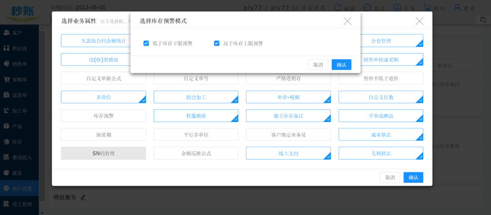Viewport: 491px width, 215px height.
Task: Click 确认 in the 库存预警模式 dialog
Action: click(x=341, y=65)
